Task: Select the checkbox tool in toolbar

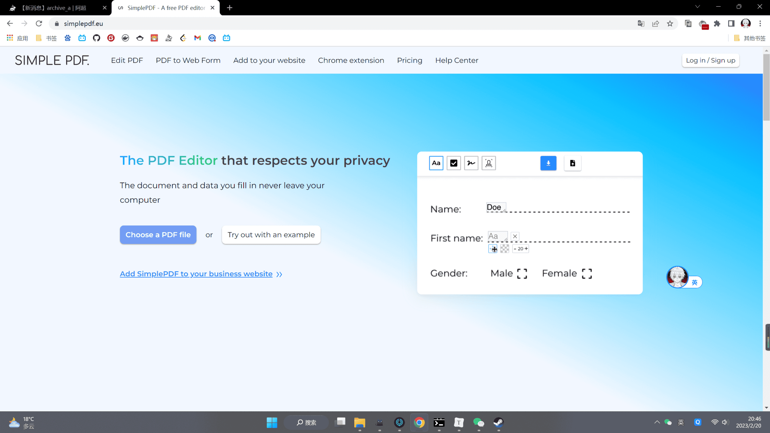Action: tap(454, 163)
